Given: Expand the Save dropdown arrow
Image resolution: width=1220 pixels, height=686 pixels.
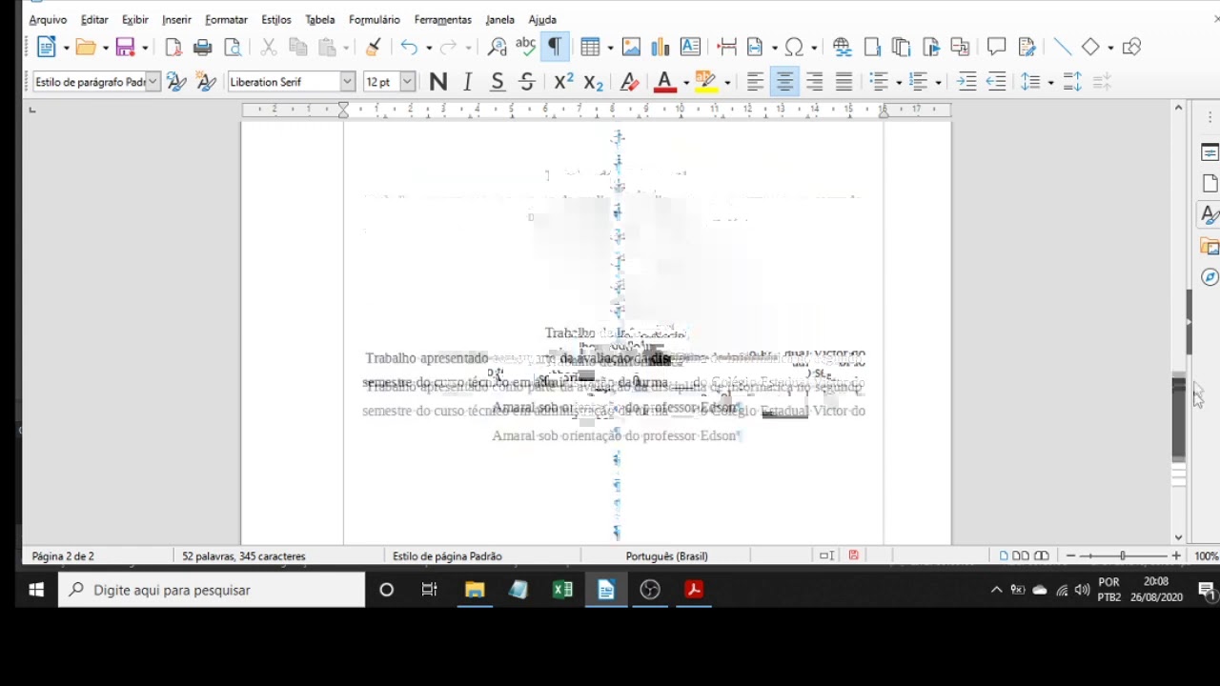Looking at the screenshot, I should coord(145,48).
